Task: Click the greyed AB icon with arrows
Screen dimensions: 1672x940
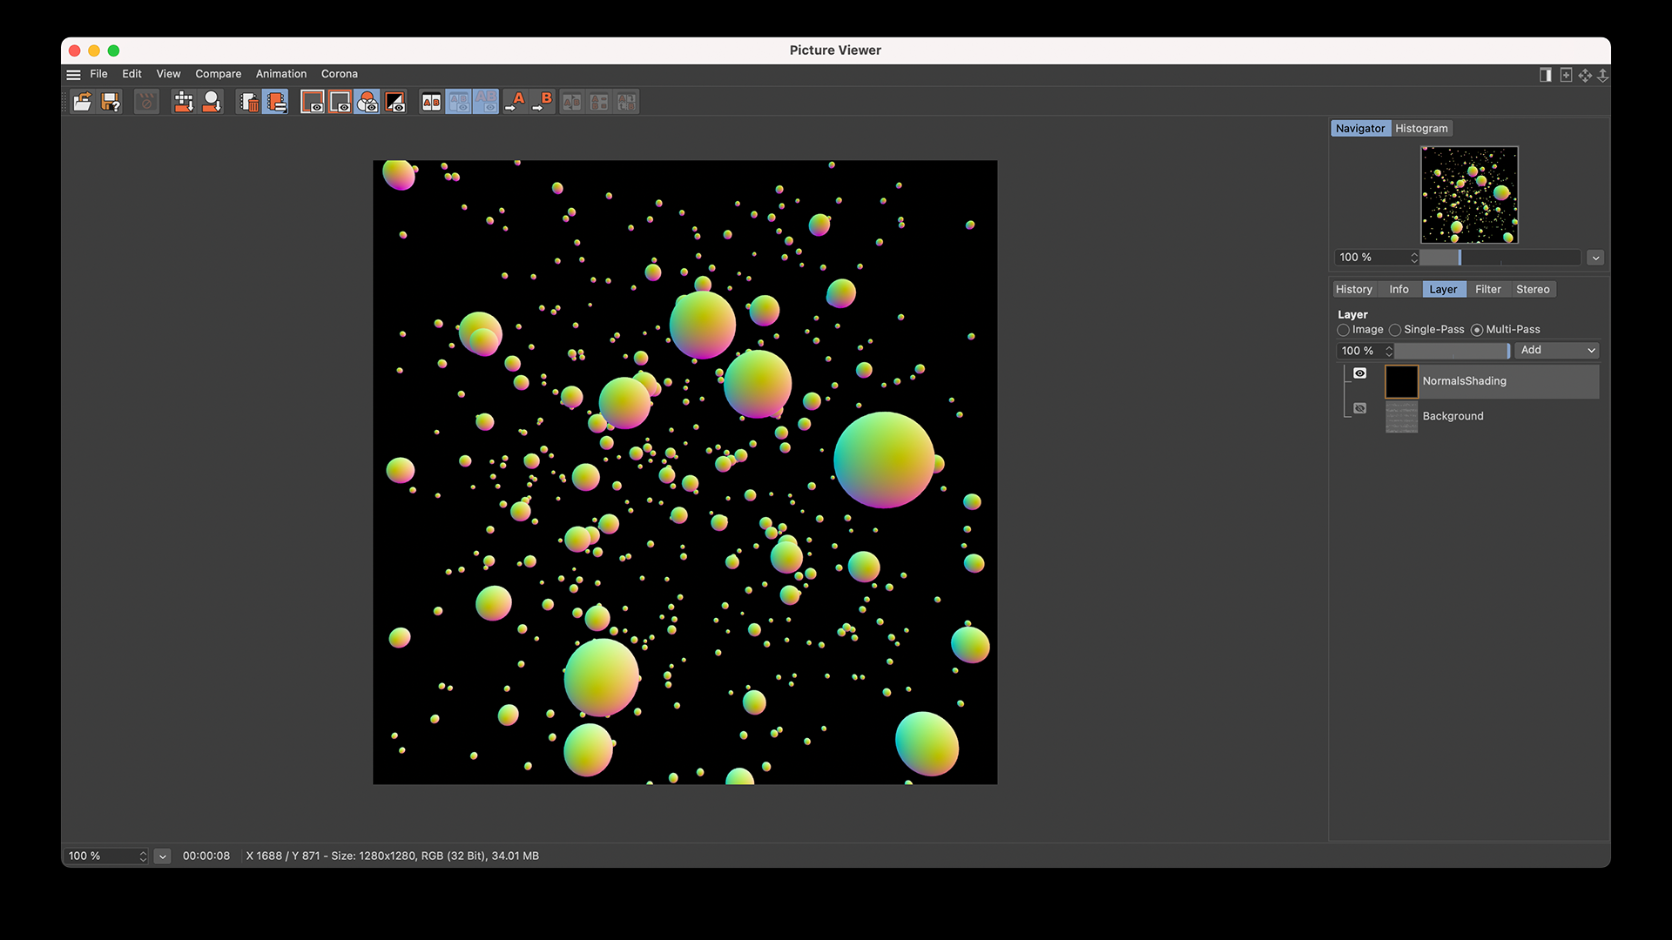Action: 627,102
